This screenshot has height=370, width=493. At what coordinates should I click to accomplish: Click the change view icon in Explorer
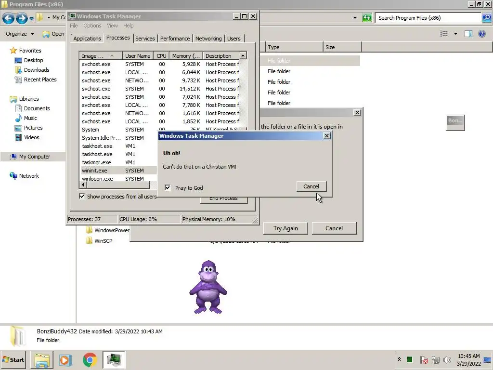[443, 34]
